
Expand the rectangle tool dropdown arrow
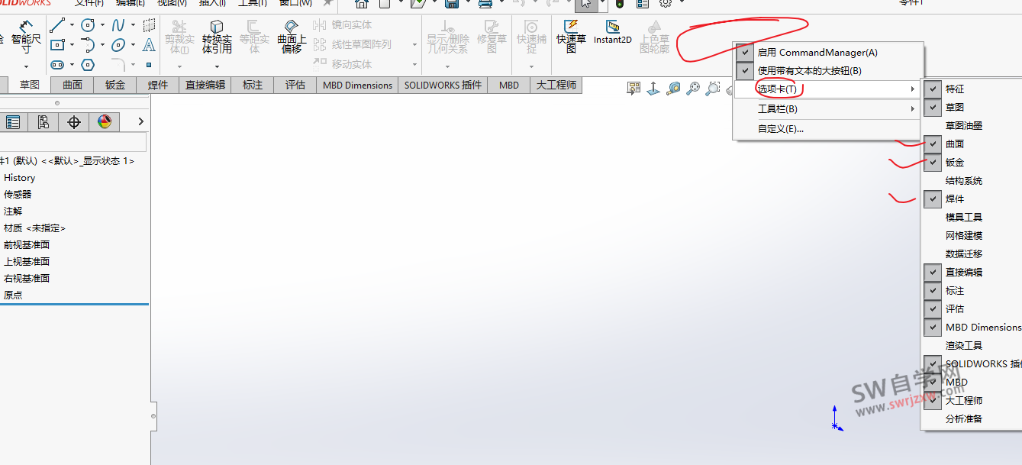pos(72,45)
